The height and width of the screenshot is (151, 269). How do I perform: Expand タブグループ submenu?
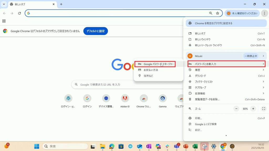[x=226, y=87]
